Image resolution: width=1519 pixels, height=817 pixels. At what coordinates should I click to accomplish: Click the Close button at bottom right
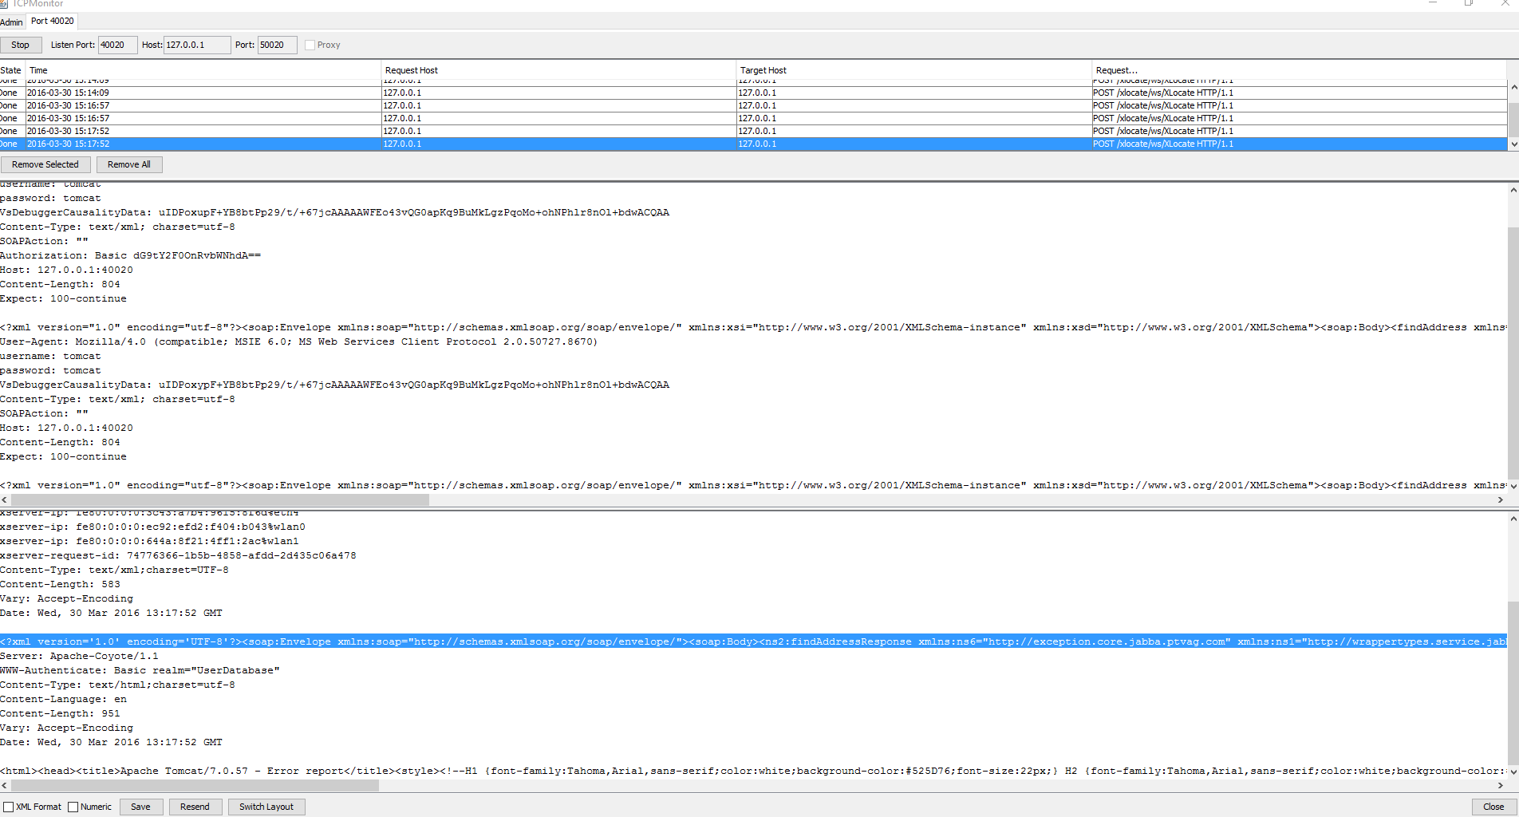coord(1493,807)
